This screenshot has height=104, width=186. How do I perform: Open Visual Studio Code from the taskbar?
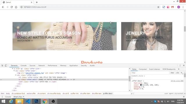coord(28,101)
